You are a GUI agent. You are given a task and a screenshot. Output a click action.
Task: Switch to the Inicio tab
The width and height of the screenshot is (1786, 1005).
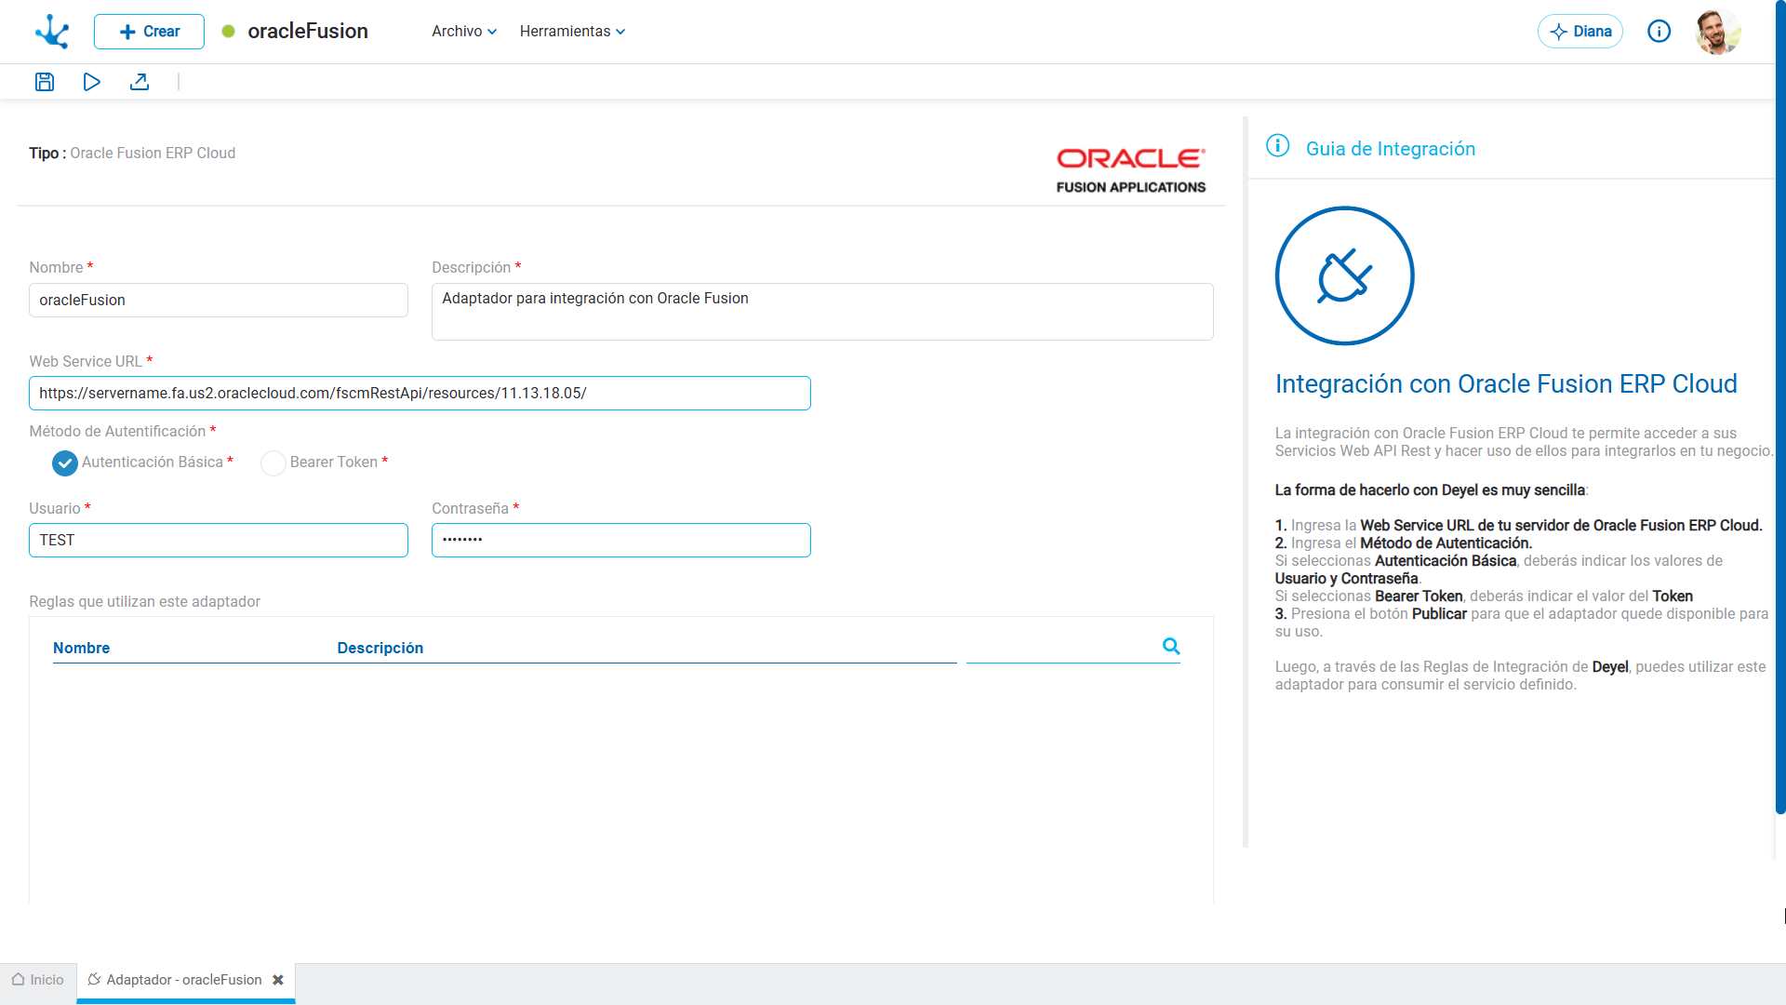[38, 980]
